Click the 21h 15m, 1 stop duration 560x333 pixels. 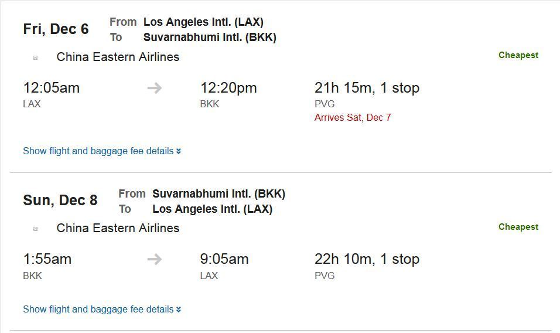tap(367, 88)
